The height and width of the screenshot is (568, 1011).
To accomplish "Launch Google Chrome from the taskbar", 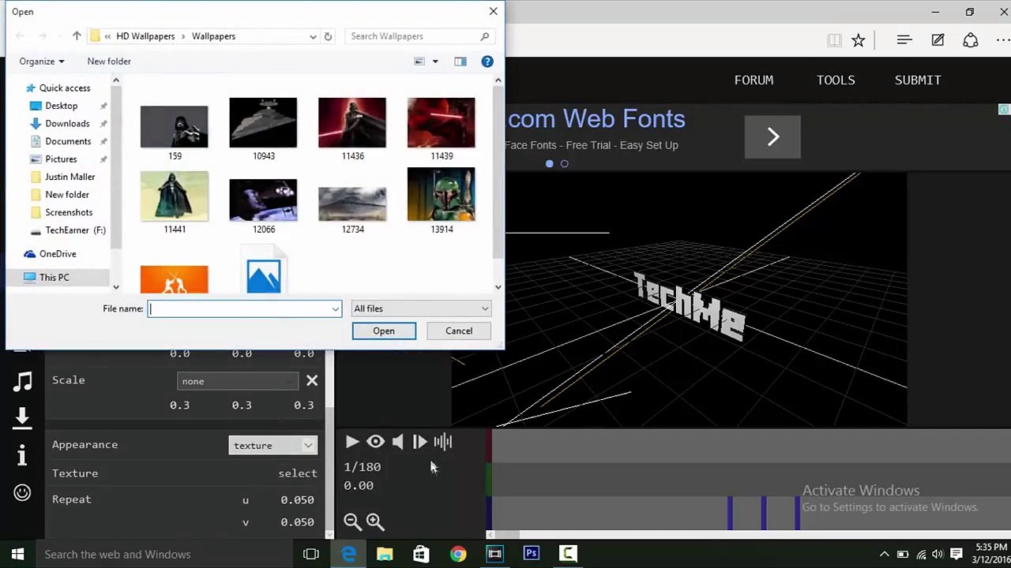I will click(x=458, y=554).
